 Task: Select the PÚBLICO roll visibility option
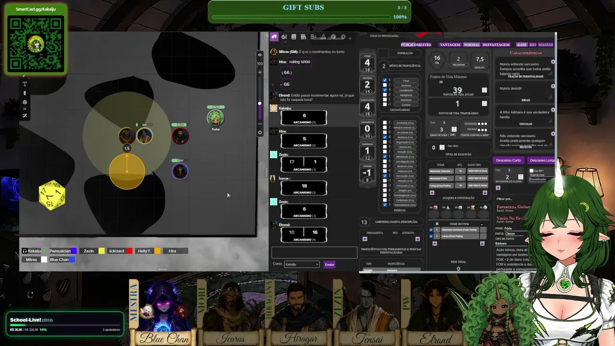pos(408,45)
